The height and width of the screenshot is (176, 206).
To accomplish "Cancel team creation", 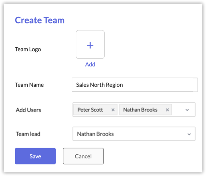I will tap(83, 156).
